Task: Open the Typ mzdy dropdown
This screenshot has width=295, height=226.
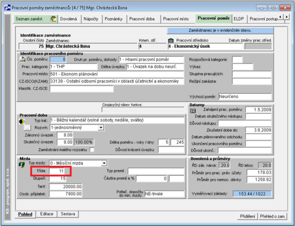Action: pyautogui.click(x=104, y=163)
